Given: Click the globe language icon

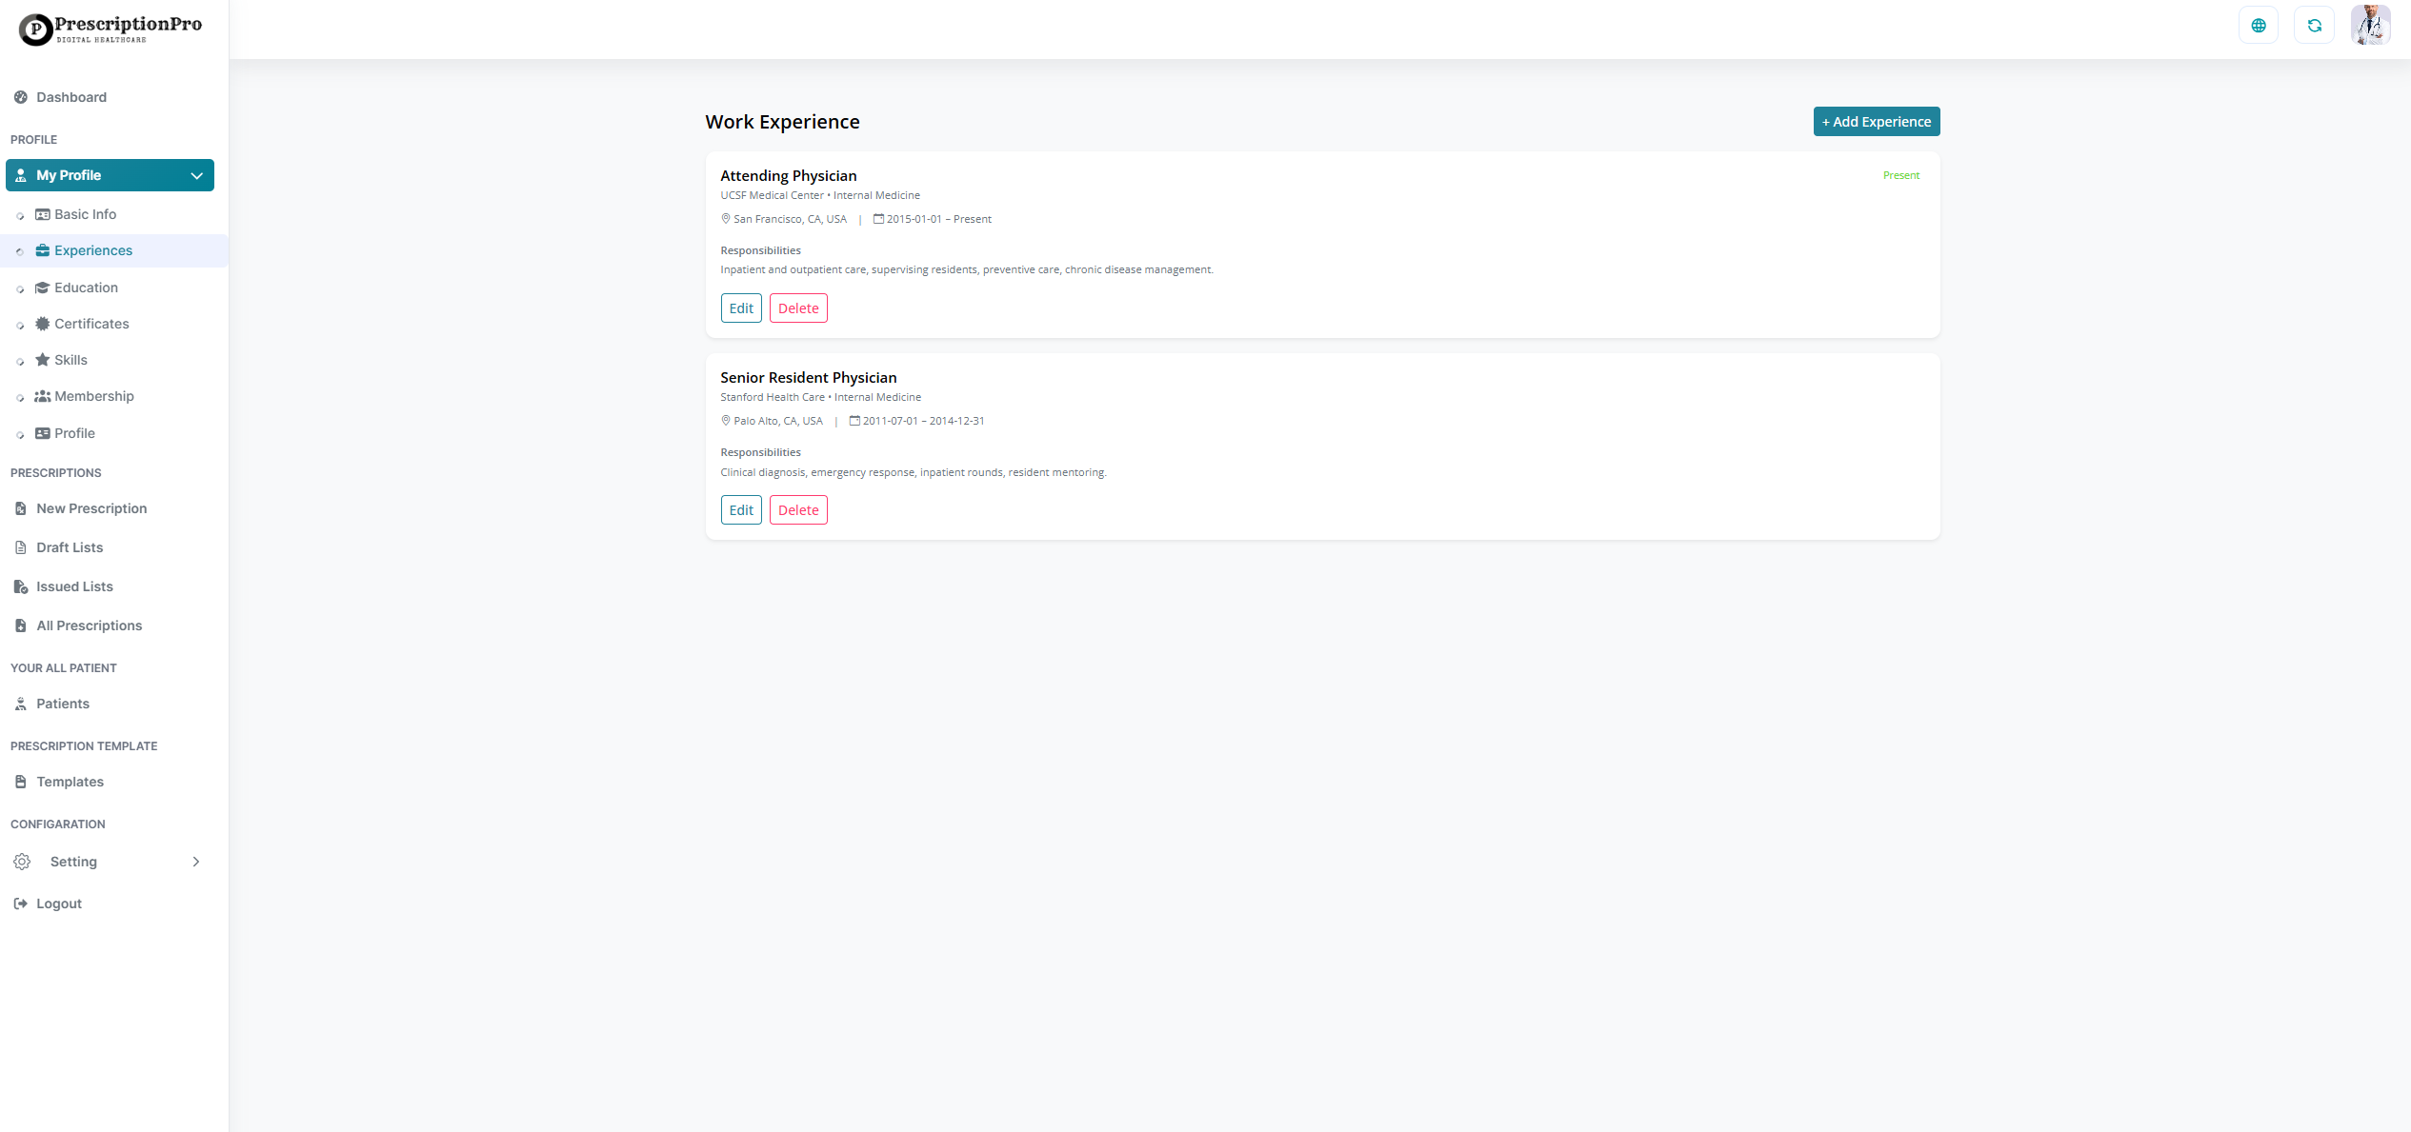Looking at the screenshot, I should click(x=2258, y=26).
